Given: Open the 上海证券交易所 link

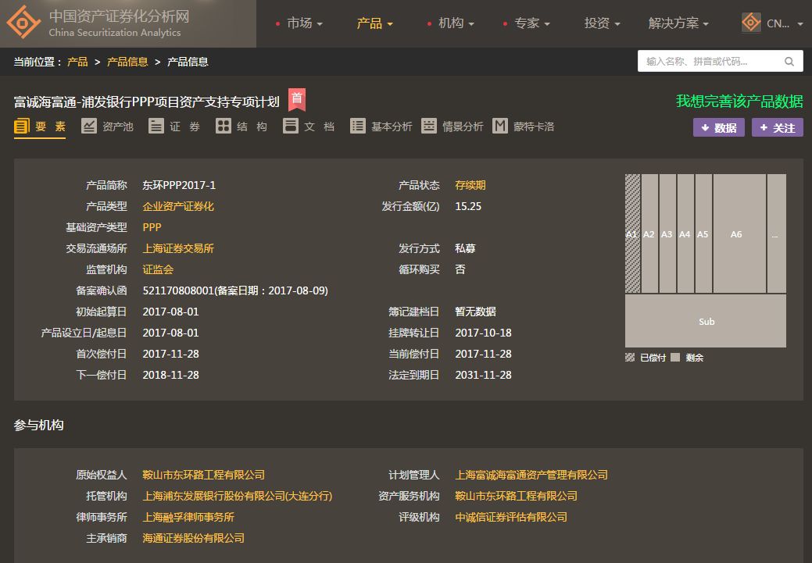Looking at the screenshot, I should [178, 248].
